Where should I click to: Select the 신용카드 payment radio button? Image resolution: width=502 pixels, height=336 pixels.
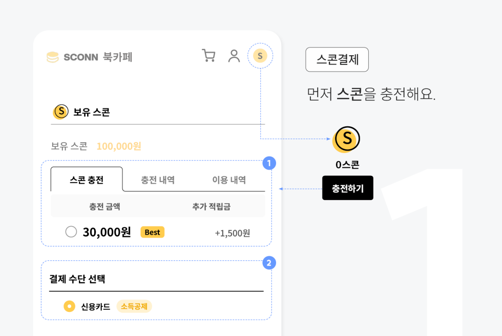[x=69, y=306]
